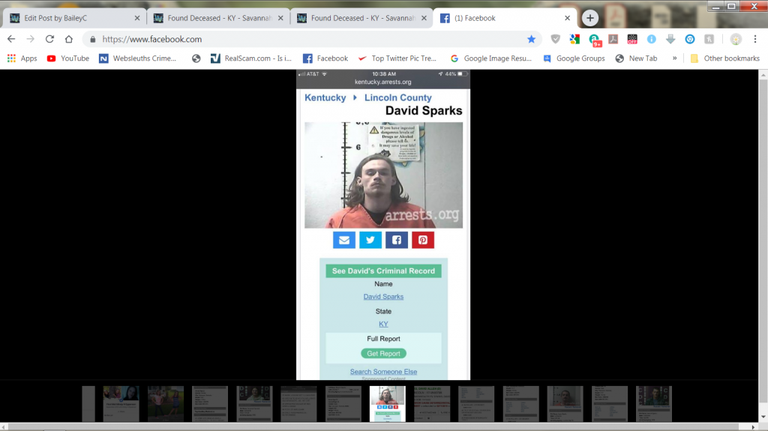The height and width of the screenshot is (431, 768).
Task: Open the Other bookmarks folder
Action: click(x=725, y=58)
